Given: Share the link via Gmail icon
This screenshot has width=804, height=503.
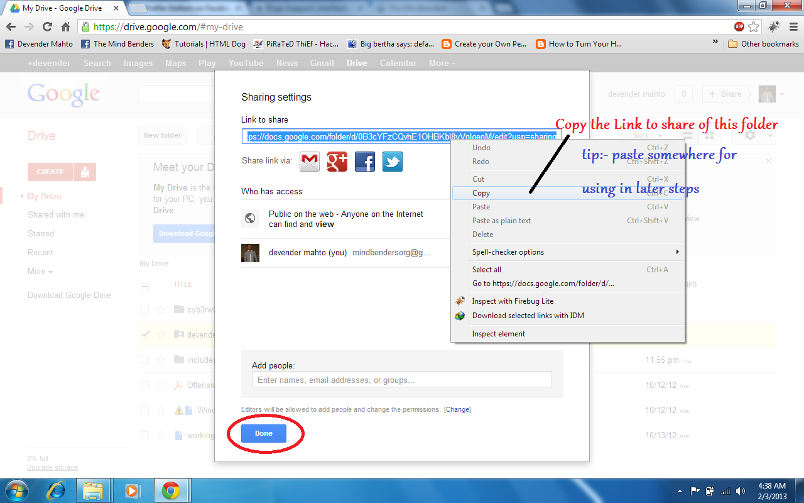Looking at the screenshot, I should (310, 162).
